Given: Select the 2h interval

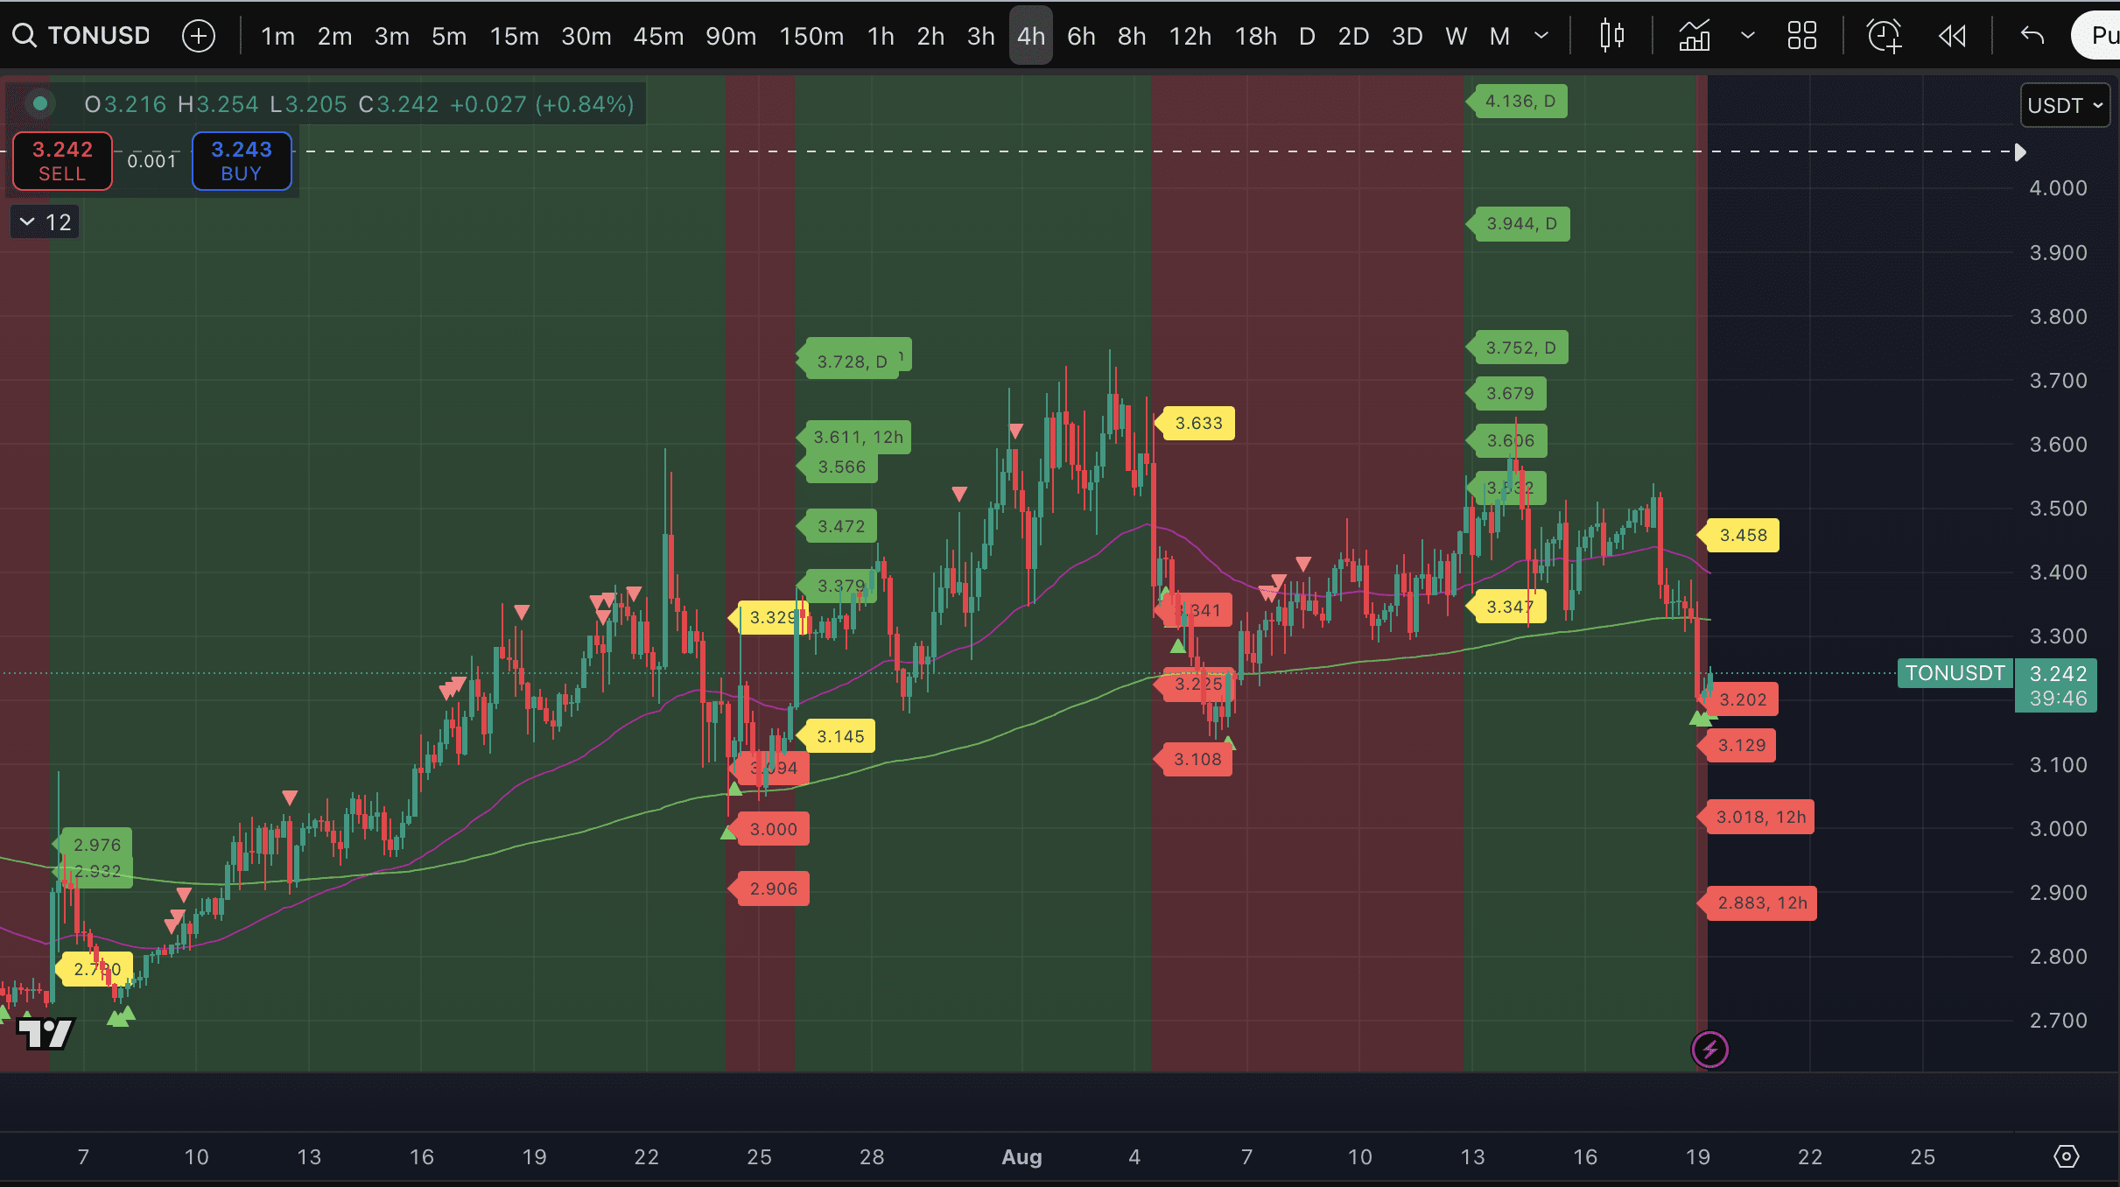Looking at the screenshot, I should click(930, 36).
